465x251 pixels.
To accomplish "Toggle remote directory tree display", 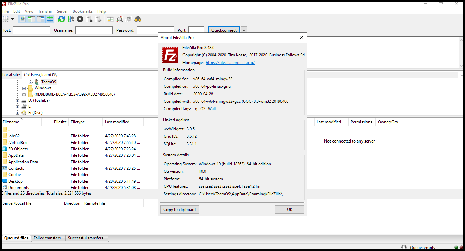I will point(41,19).
